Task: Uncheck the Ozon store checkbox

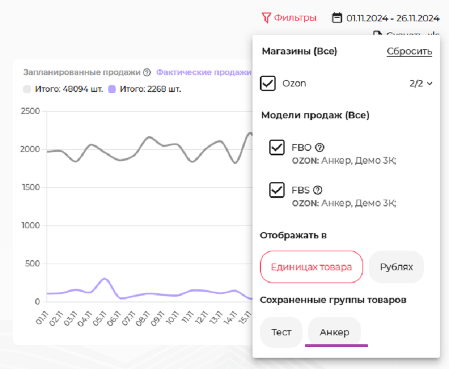Action: 268,84
